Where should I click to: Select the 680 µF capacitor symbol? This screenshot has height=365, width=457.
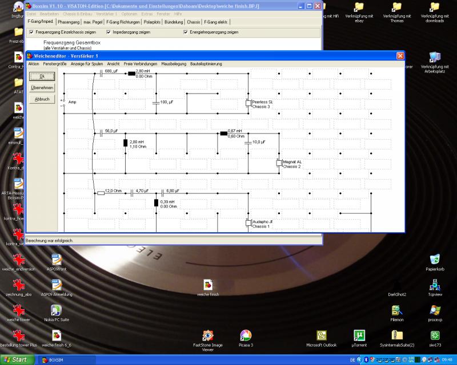coord(101,74)
